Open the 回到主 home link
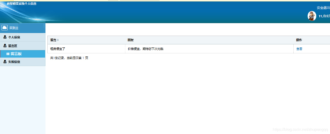 tap(14, 28)
